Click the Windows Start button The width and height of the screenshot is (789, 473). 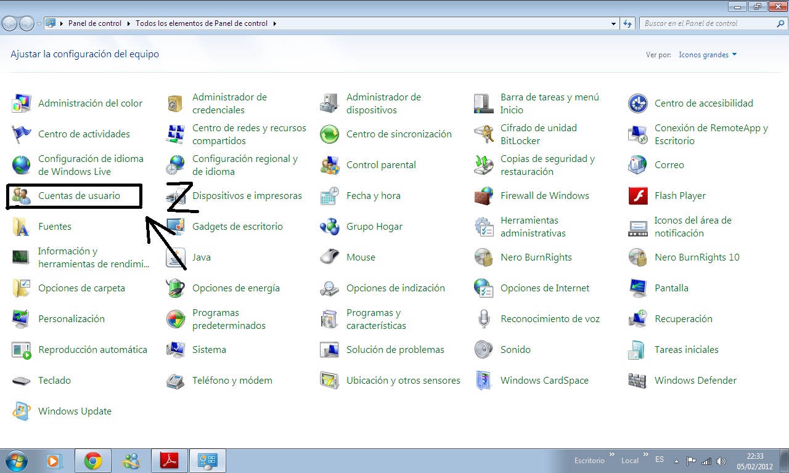[17, 461]
